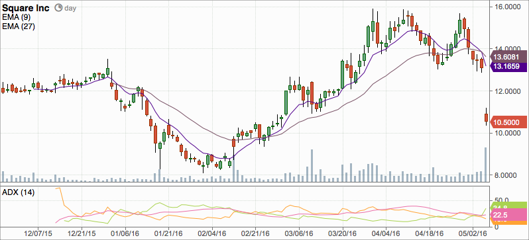
Task: Click the clock icon beside day
Action: (58, 8)
